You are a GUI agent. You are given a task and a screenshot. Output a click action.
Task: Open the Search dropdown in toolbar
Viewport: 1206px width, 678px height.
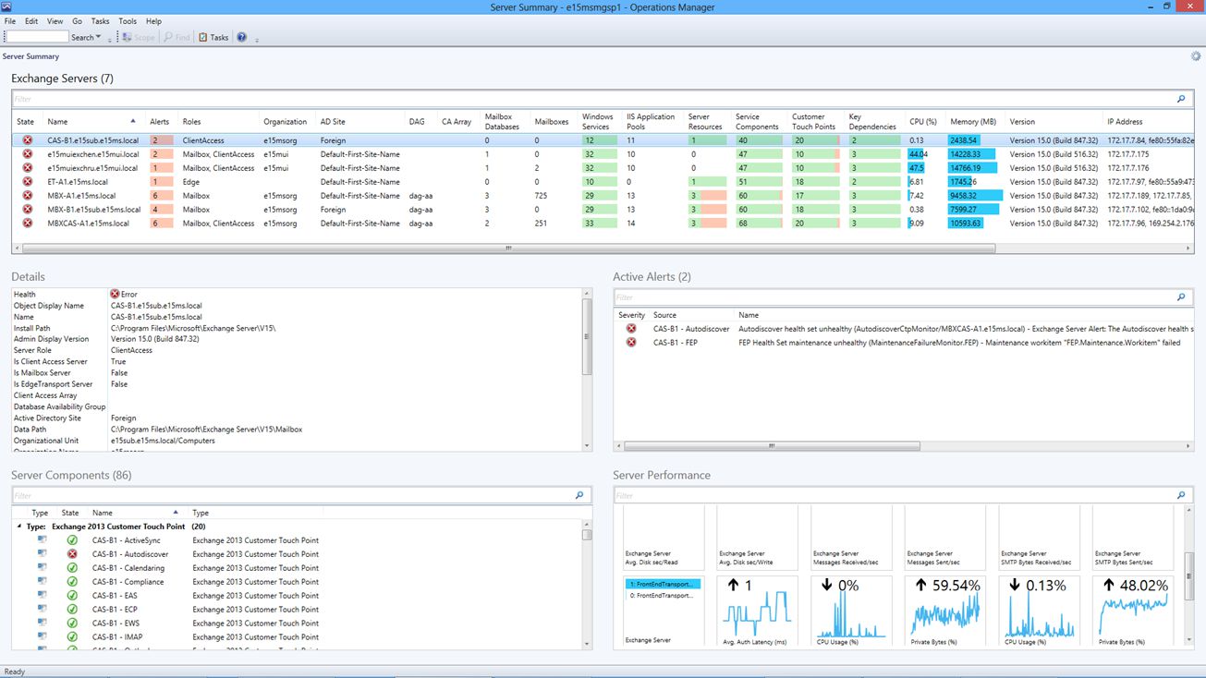click(86, 37)
